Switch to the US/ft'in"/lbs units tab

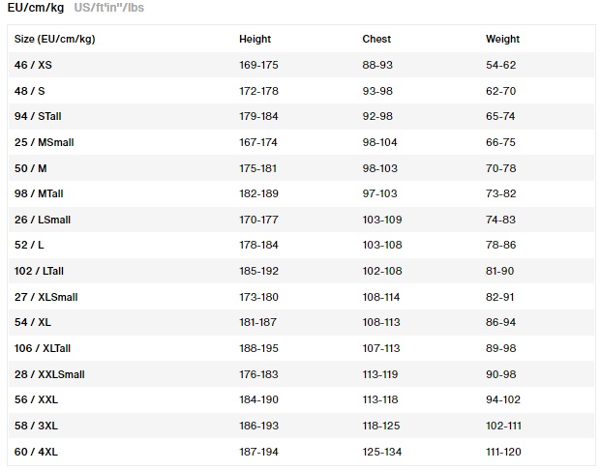pyautogui.click(x=109, y=9)
